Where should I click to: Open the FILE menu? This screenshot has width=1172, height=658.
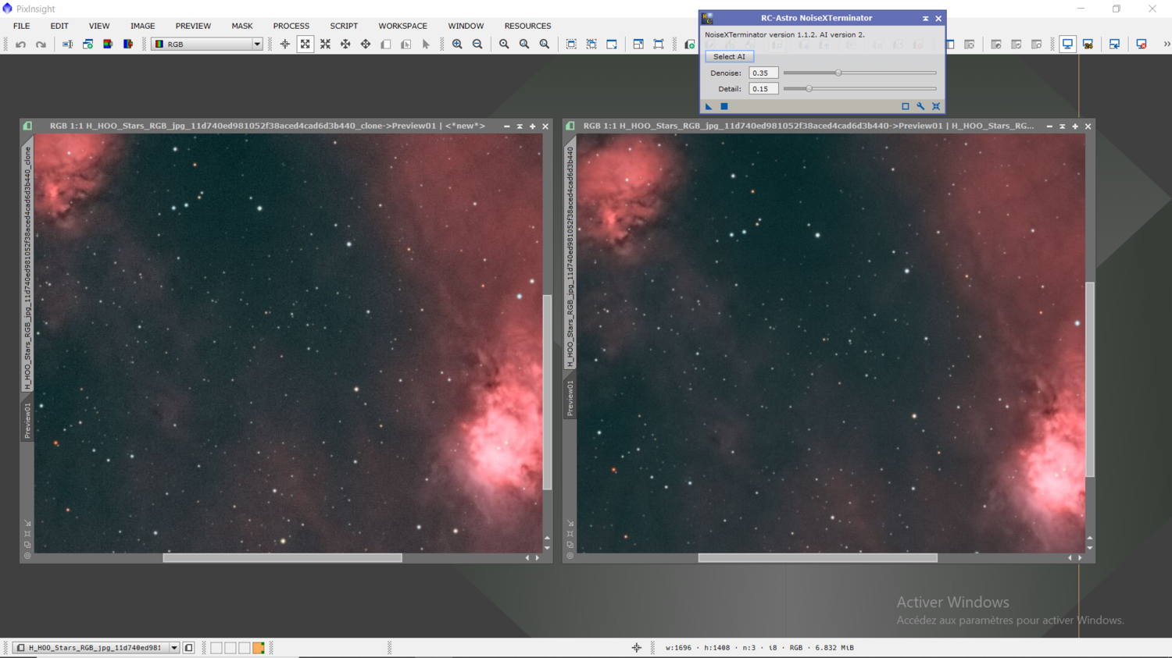point(22,26)
